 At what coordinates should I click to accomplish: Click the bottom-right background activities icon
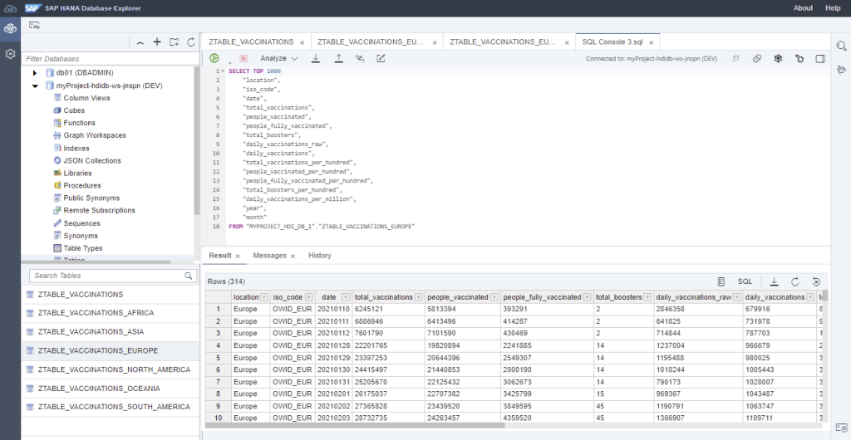click(841, 428)
